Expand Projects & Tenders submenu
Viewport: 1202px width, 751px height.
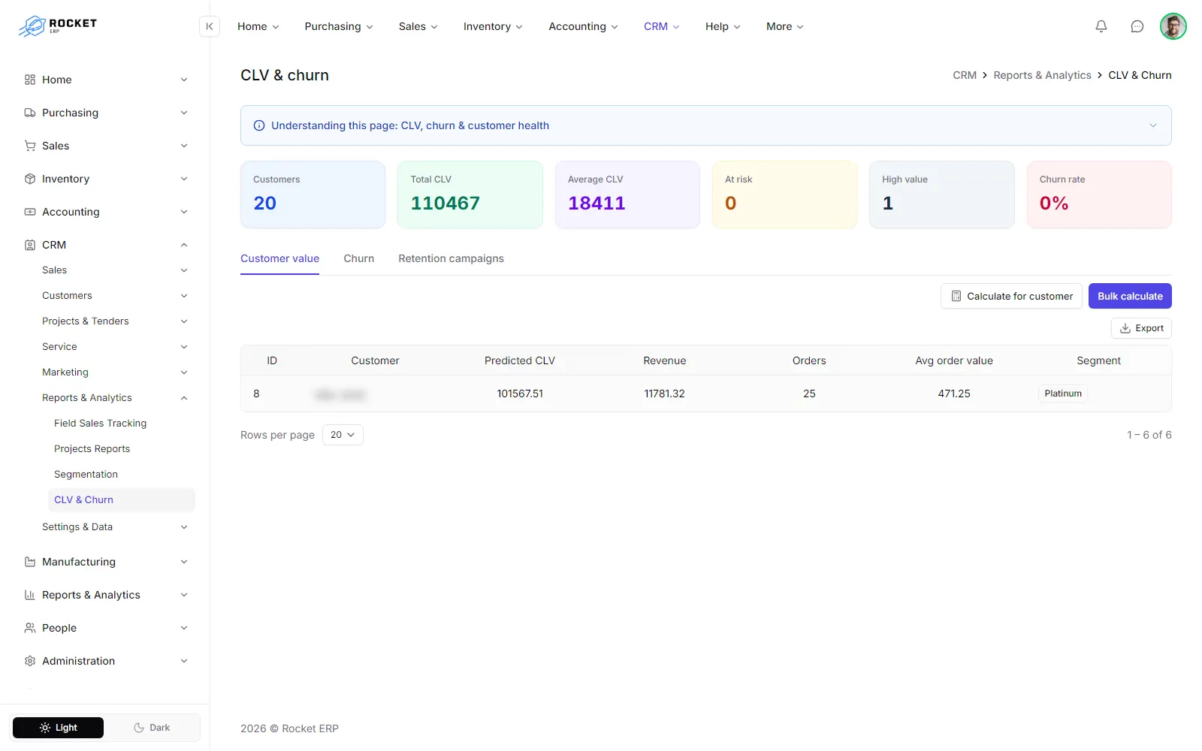click(x=184, y=321)
